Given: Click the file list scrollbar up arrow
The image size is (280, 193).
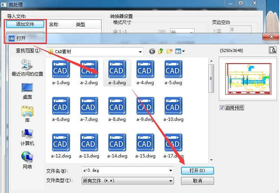Looking at the screenshot, I should tap(211, 61).
